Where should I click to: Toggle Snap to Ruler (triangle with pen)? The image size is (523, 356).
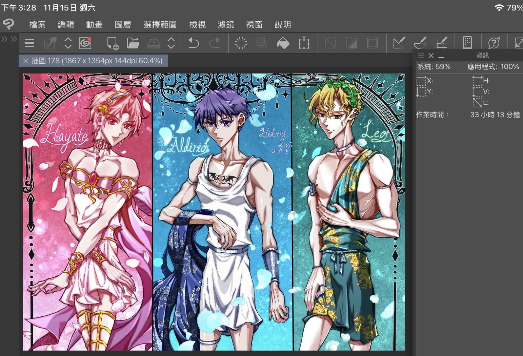[399, 43]
